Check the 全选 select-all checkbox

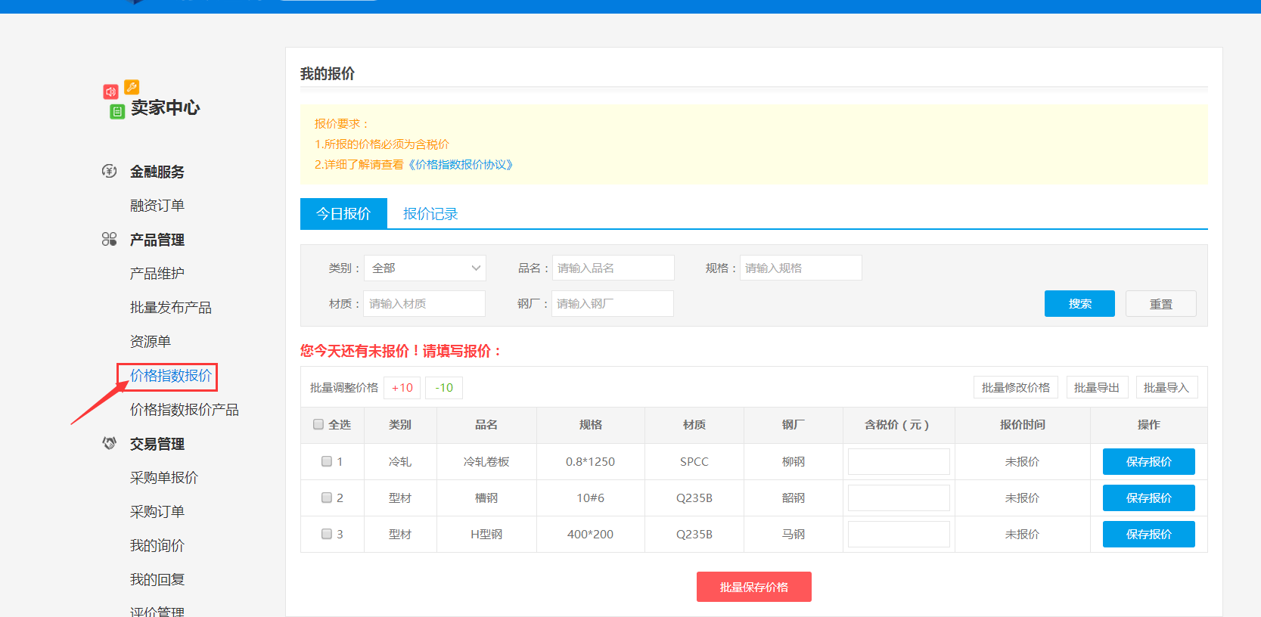318,424
